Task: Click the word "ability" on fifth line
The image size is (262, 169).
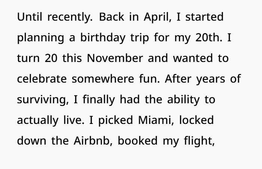Action: coord(183,100)
